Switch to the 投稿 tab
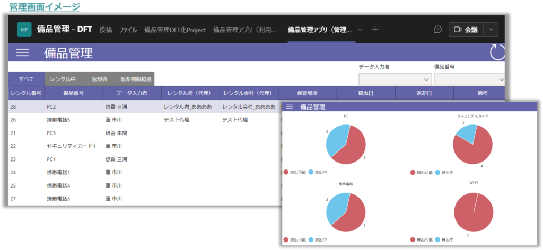Viewport: 543px width, 250px height. point(106,30)
